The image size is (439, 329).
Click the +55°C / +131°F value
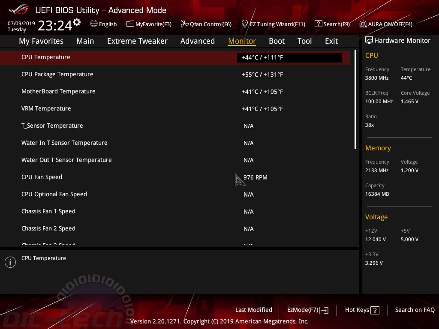tap(262, 75)
